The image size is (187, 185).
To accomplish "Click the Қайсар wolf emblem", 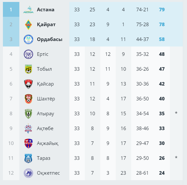I will tap(28, 84).
